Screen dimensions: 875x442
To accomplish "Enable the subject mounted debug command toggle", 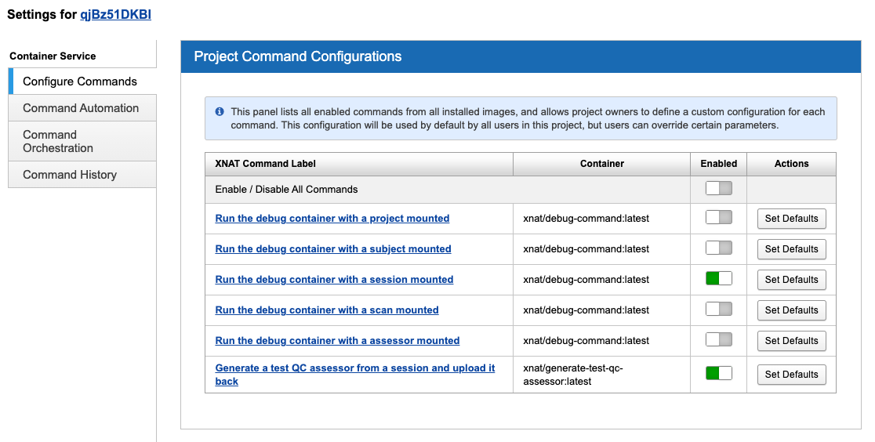I will click(718, 248).
